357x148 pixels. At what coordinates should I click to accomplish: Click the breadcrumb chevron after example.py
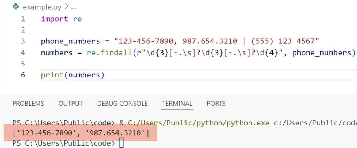[65, 7]
